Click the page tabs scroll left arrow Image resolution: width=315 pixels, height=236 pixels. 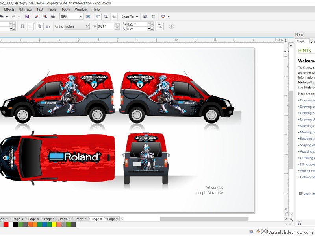(x=122, y=219)
